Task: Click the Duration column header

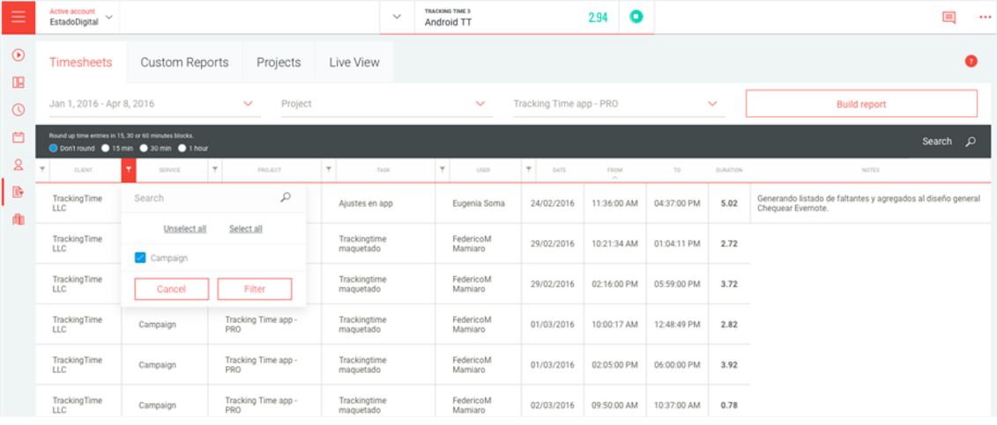Action: pos(729,170)
